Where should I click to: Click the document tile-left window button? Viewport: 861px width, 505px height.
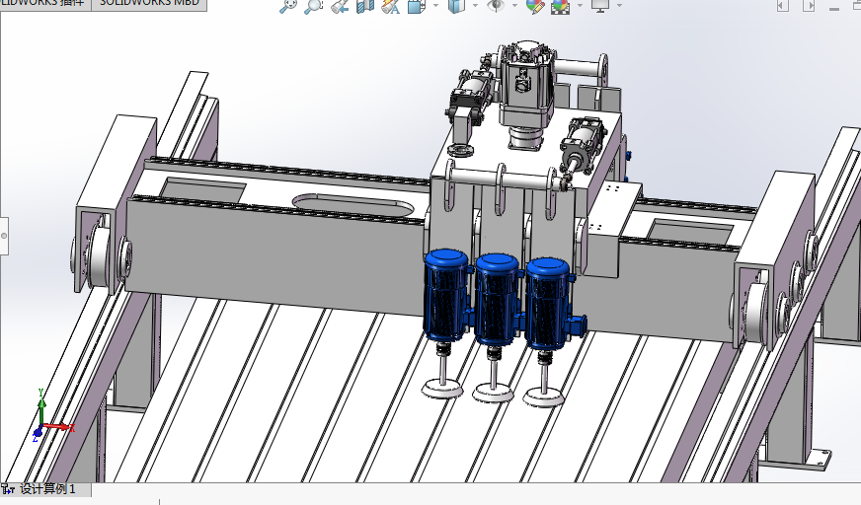[782, 6]
